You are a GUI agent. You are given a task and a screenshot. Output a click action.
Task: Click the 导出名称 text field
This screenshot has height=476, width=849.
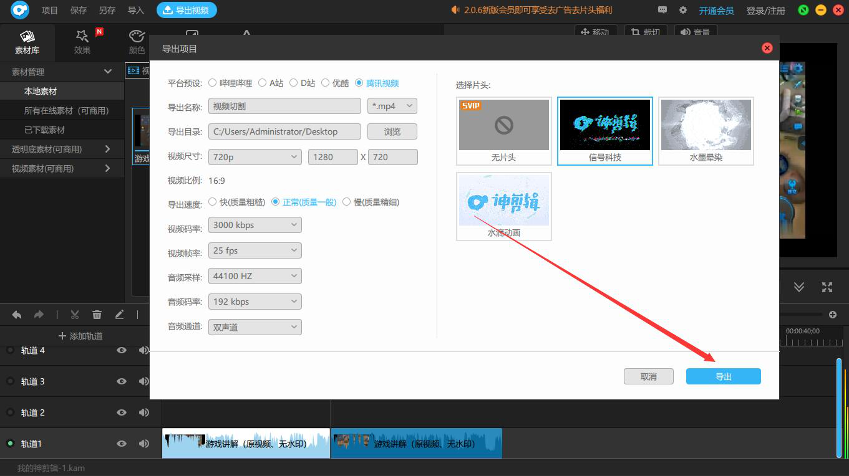point(284,106)
